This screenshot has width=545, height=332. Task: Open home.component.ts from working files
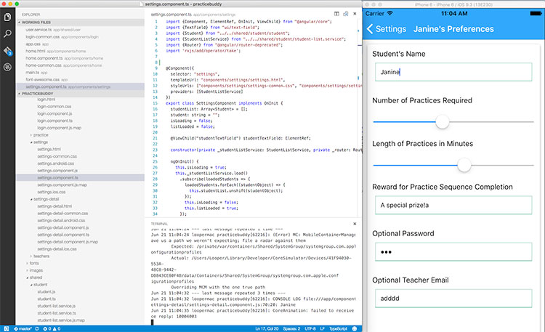coord(46,58)
